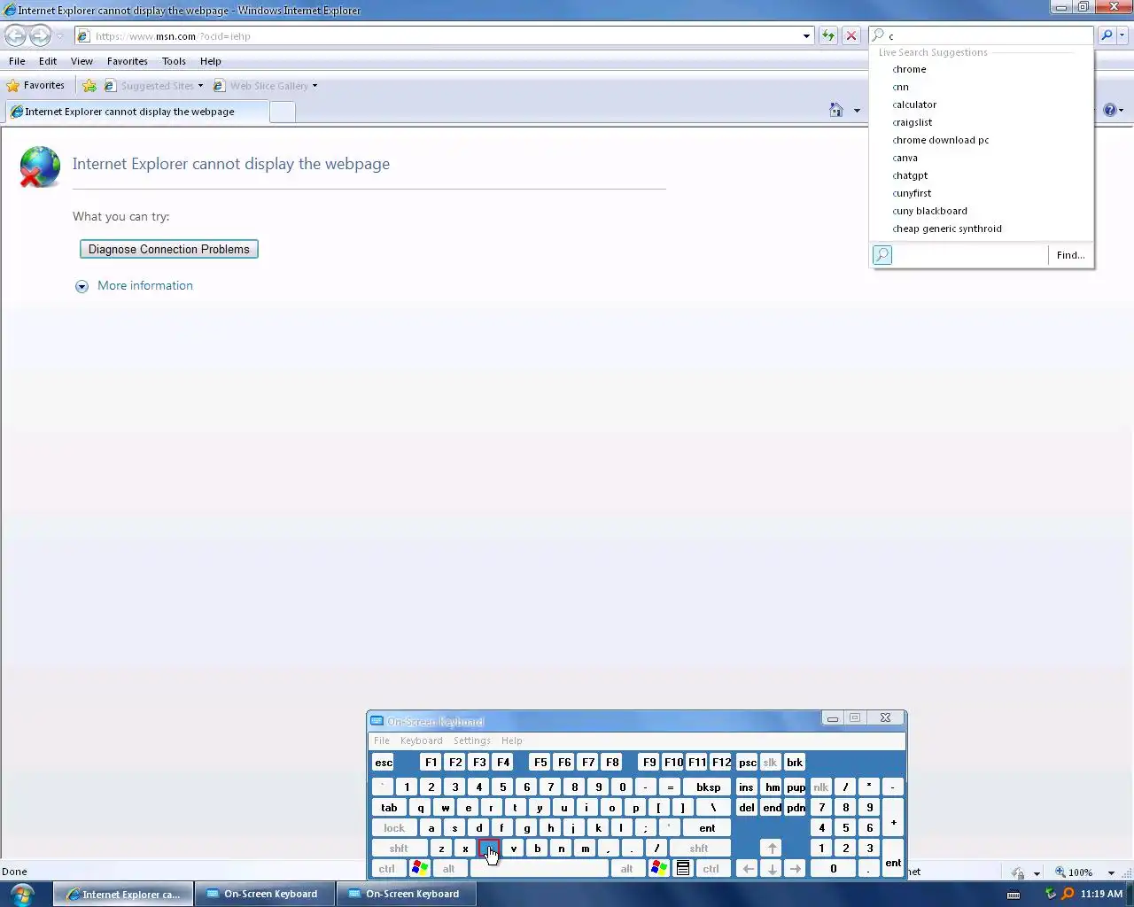Viewport: 1134px width, 907px height.
Task: Click the psc key
Action: (x=747, y=763)
